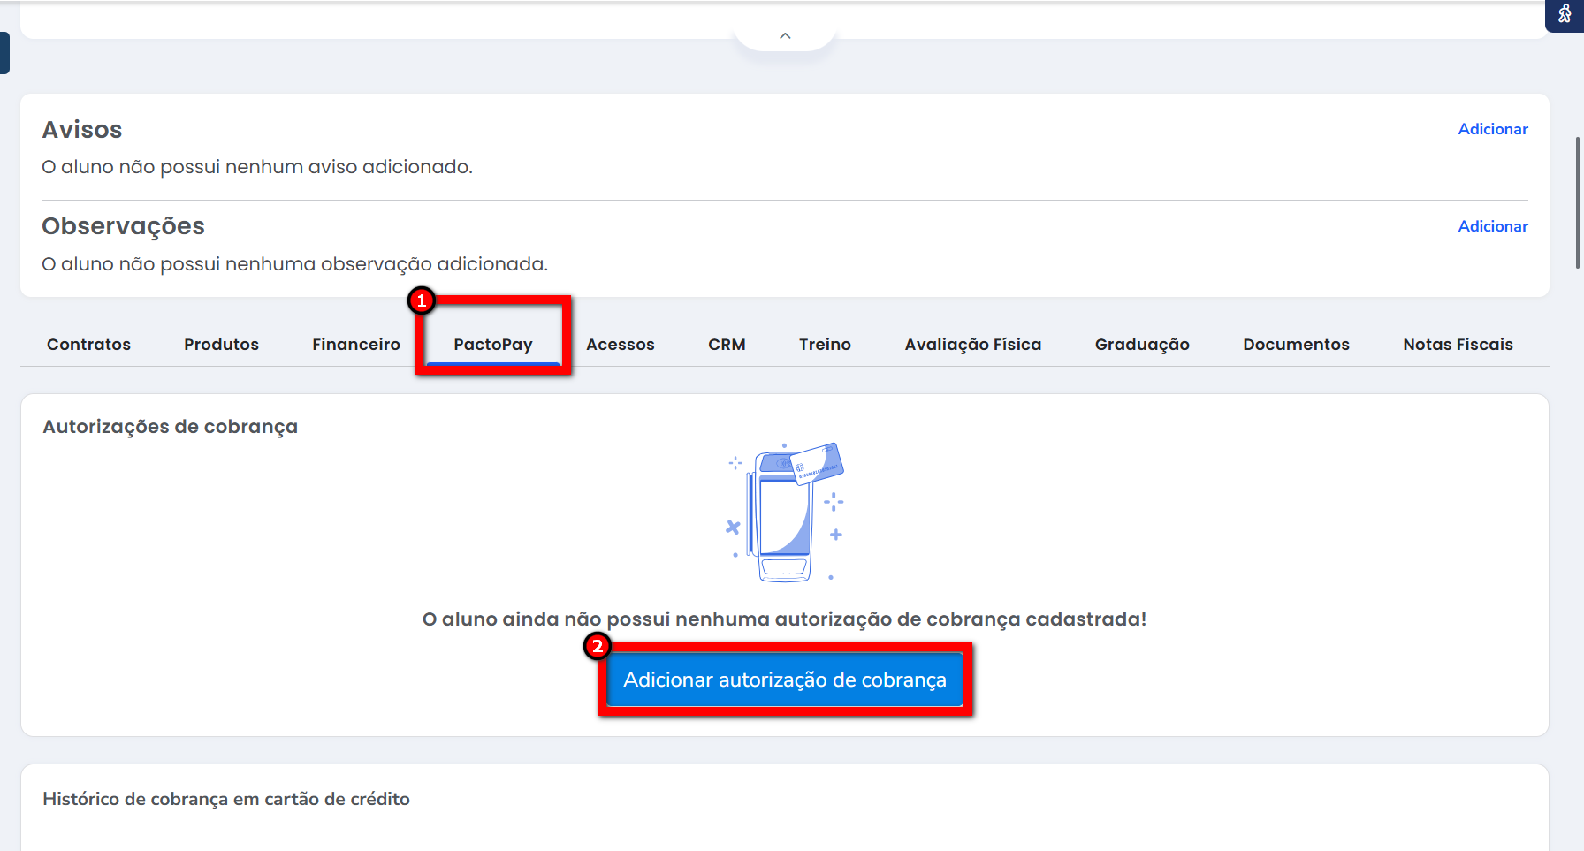Switch to the Contratos tab
This screenshot has height=851, width=1584.
[x=88, y=345]
